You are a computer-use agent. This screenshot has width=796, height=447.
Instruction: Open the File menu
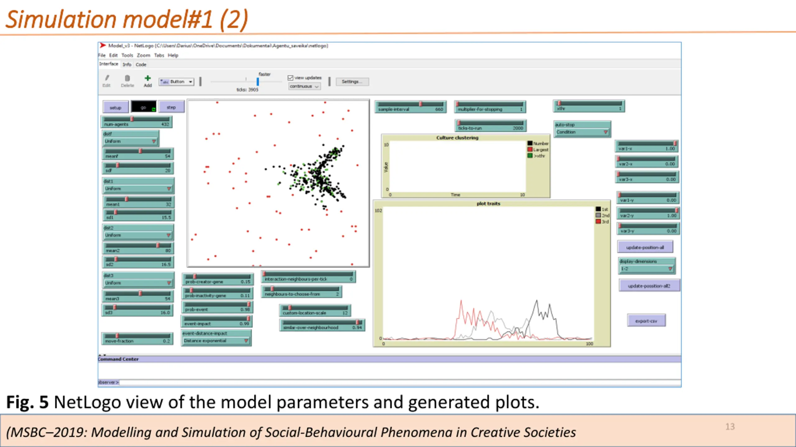click(102, 55)
